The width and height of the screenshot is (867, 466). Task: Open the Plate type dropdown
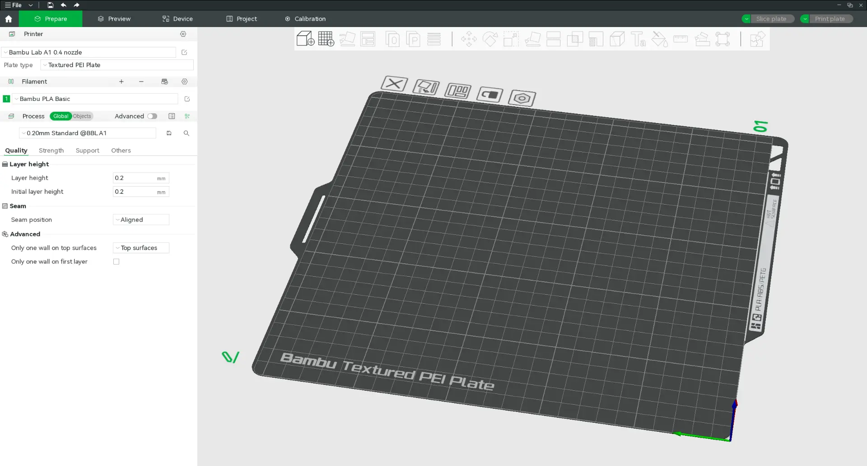pyautogui.click(x=117, y=65)
